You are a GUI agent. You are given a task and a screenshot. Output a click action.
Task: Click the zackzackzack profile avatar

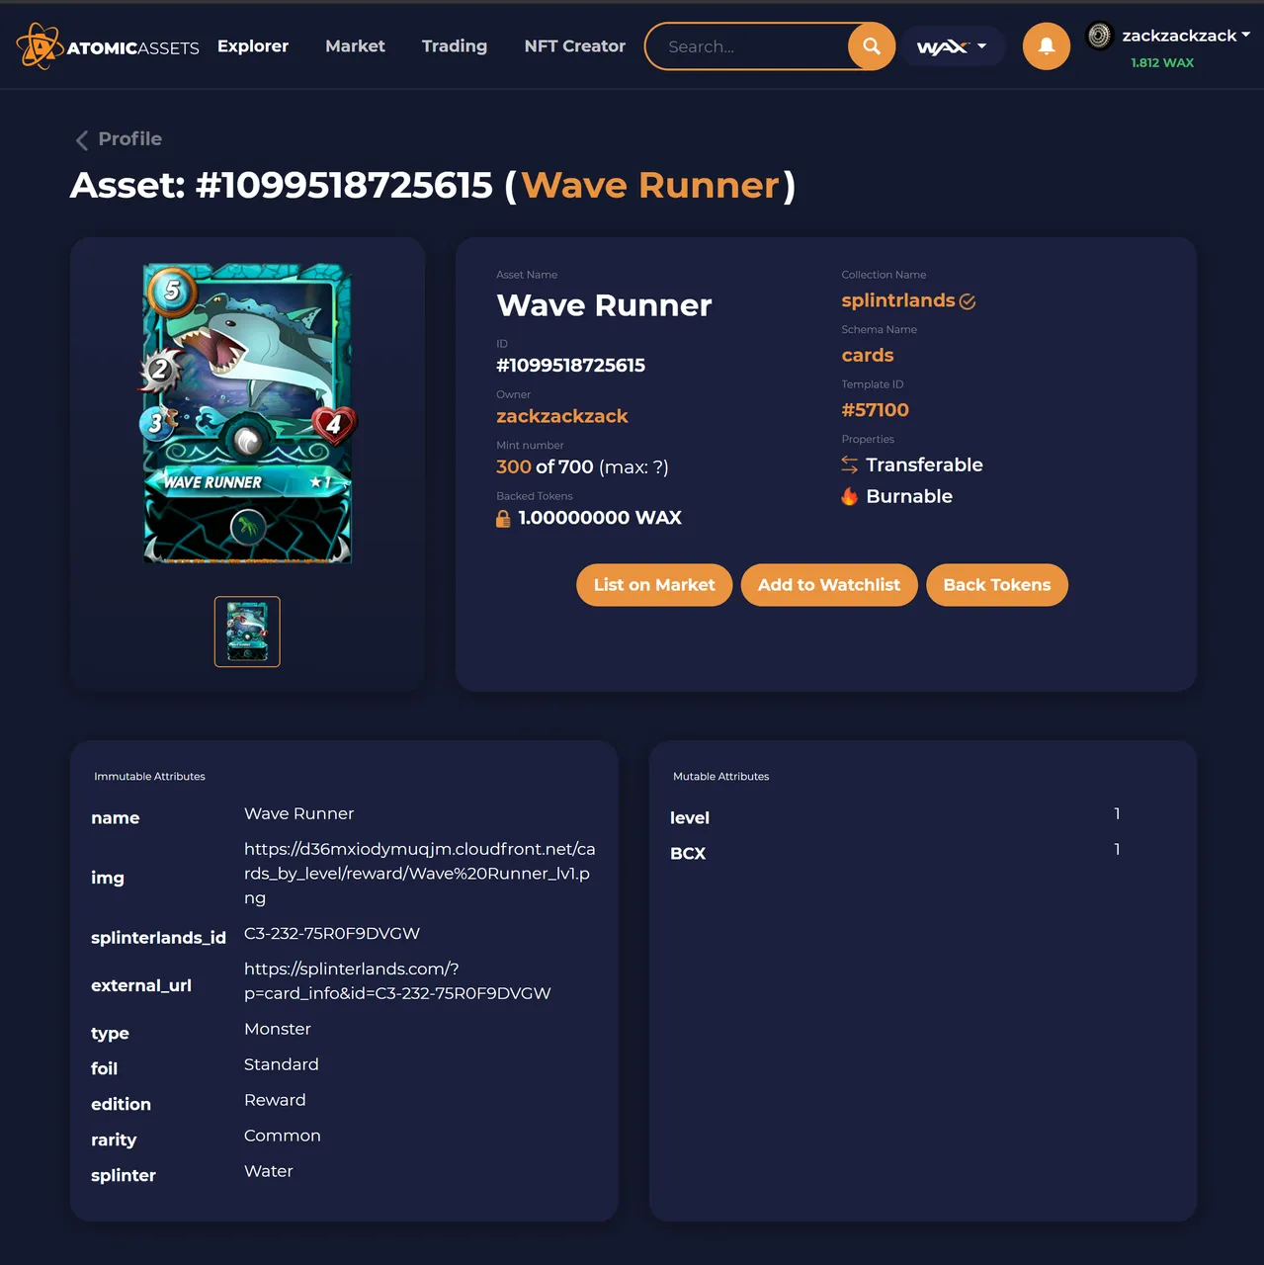click(1099, 36)
